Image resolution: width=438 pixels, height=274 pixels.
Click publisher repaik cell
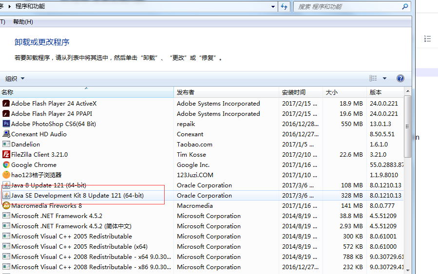186,124
